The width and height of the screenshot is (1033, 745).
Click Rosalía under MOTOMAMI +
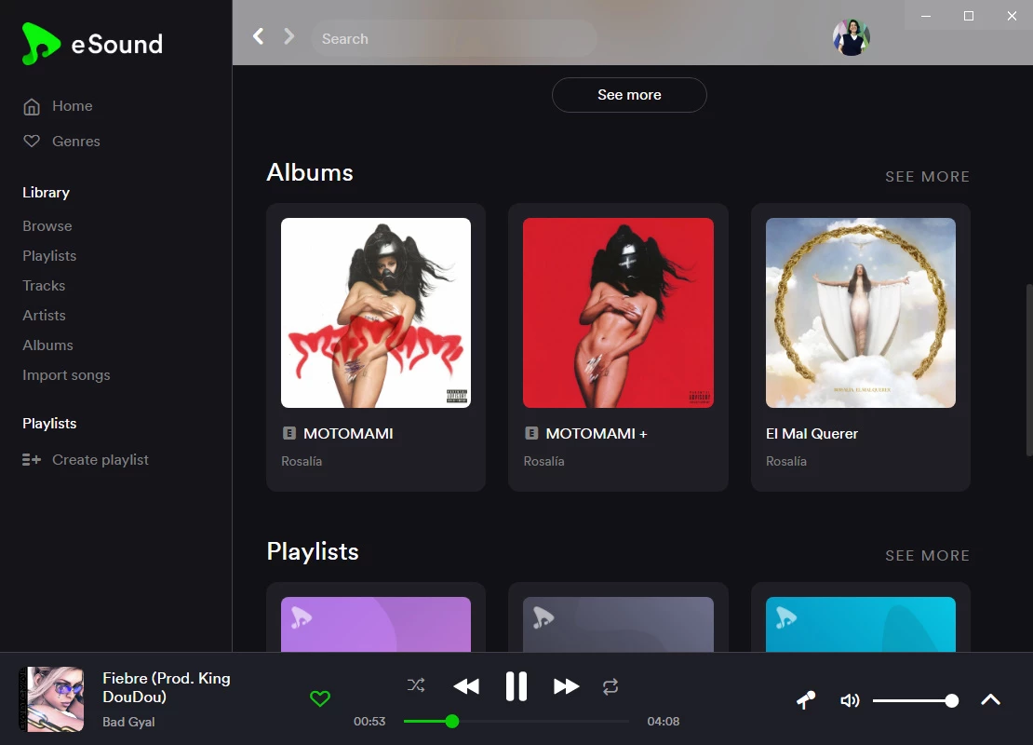543,462
